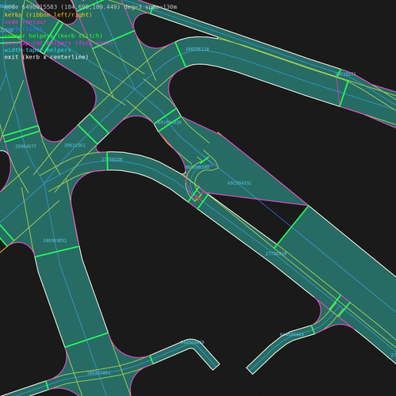Select the 'centerlines' legend line
Image resolution: width=396 pixels, height=396 pixels.
click(x=24, y=29)
